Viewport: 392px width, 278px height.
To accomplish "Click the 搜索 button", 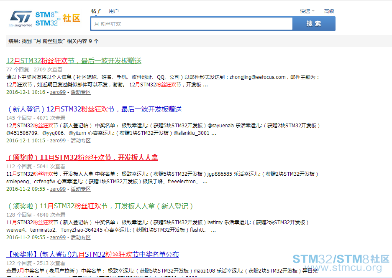I will tap(314, 24).
